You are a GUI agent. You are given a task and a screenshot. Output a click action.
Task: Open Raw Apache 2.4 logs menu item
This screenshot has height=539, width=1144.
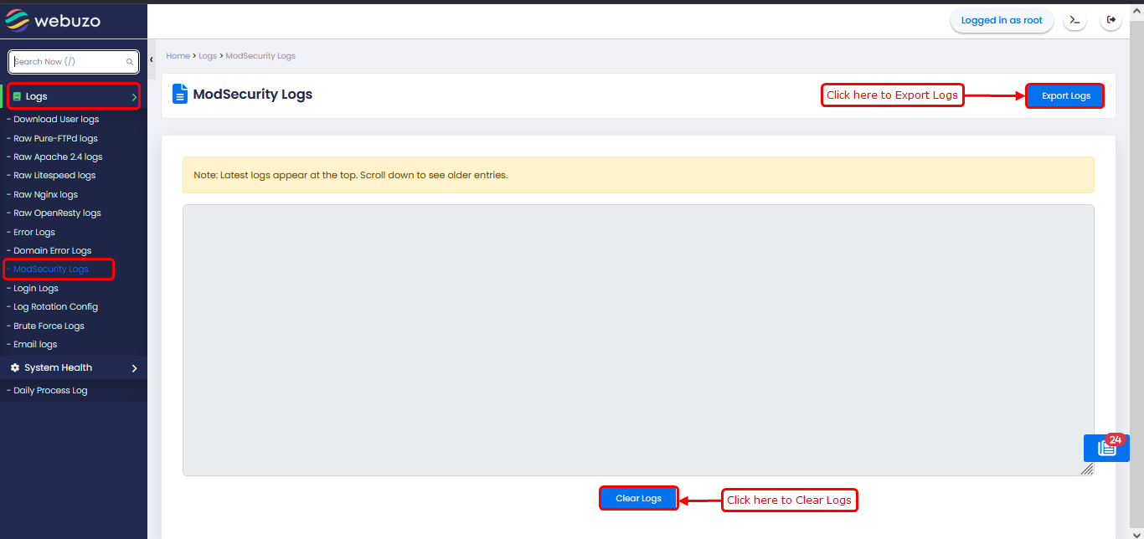(x=58, y=157)
